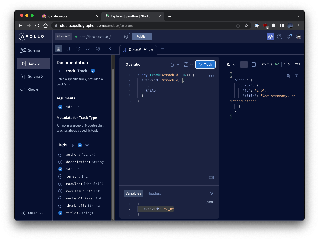Open explorer settings gear icon
The image size is (319, 240).
pos(98,49)
